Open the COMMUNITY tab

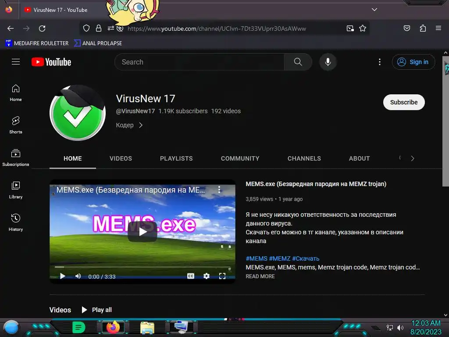[x=240, y=158]
